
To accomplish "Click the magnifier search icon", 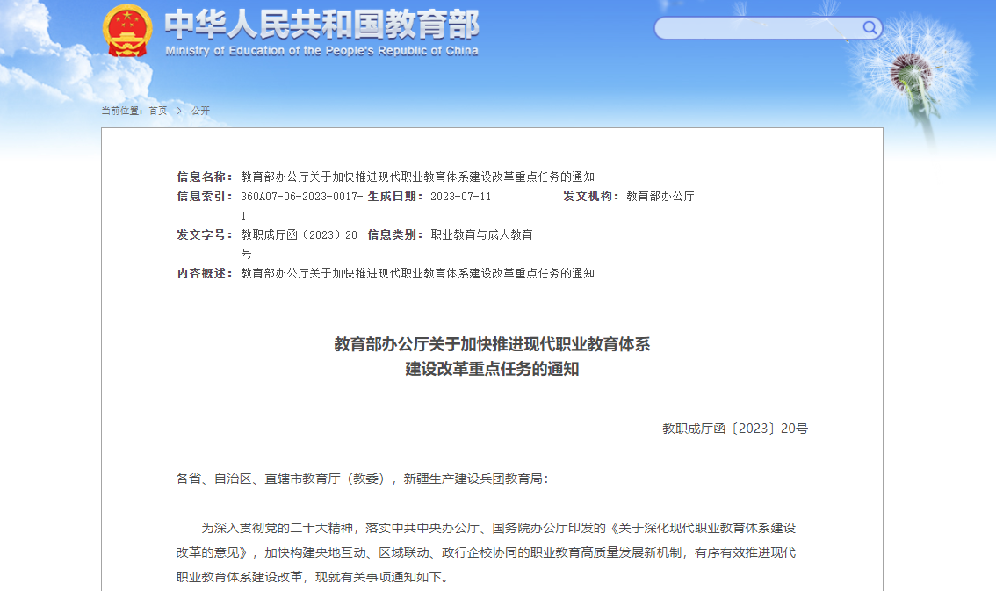I will 870,28.
